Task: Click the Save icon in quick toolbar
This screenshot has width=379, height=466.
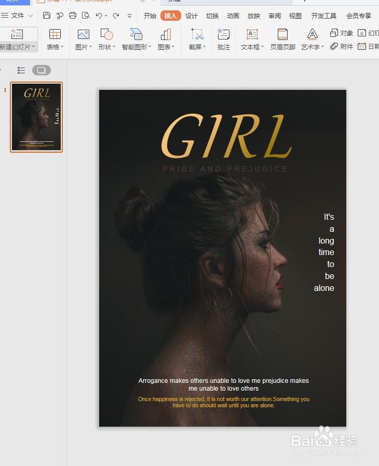Action: [x=47, y=16]
